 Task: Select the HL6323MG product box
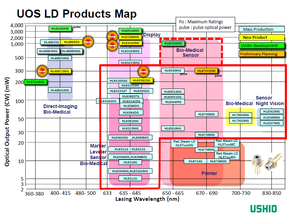pos(130,128)
